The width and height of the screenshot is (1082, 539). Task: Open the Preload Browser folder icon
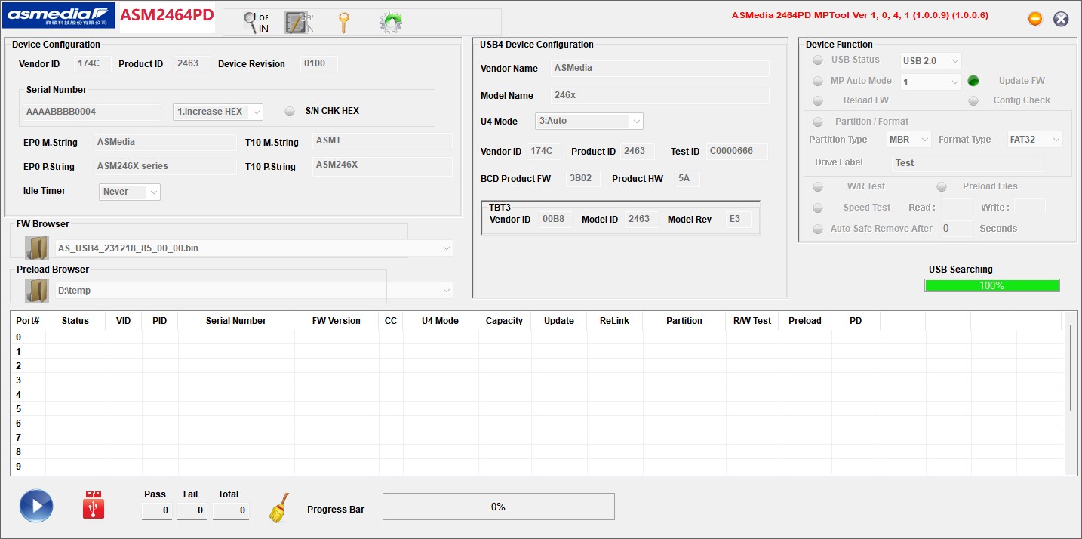click(36, 291)
